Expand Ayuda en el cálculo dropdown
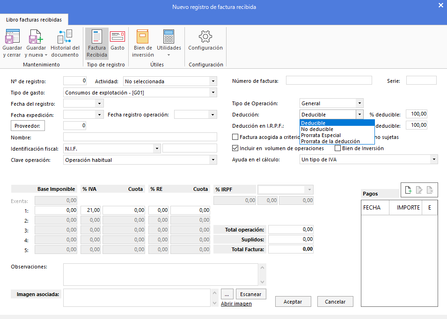 434,159
